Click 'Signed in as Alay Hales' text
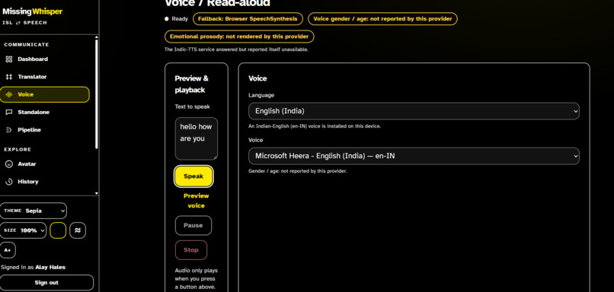The width and height of the screenshot is (614, 292). tap(33, 268)
